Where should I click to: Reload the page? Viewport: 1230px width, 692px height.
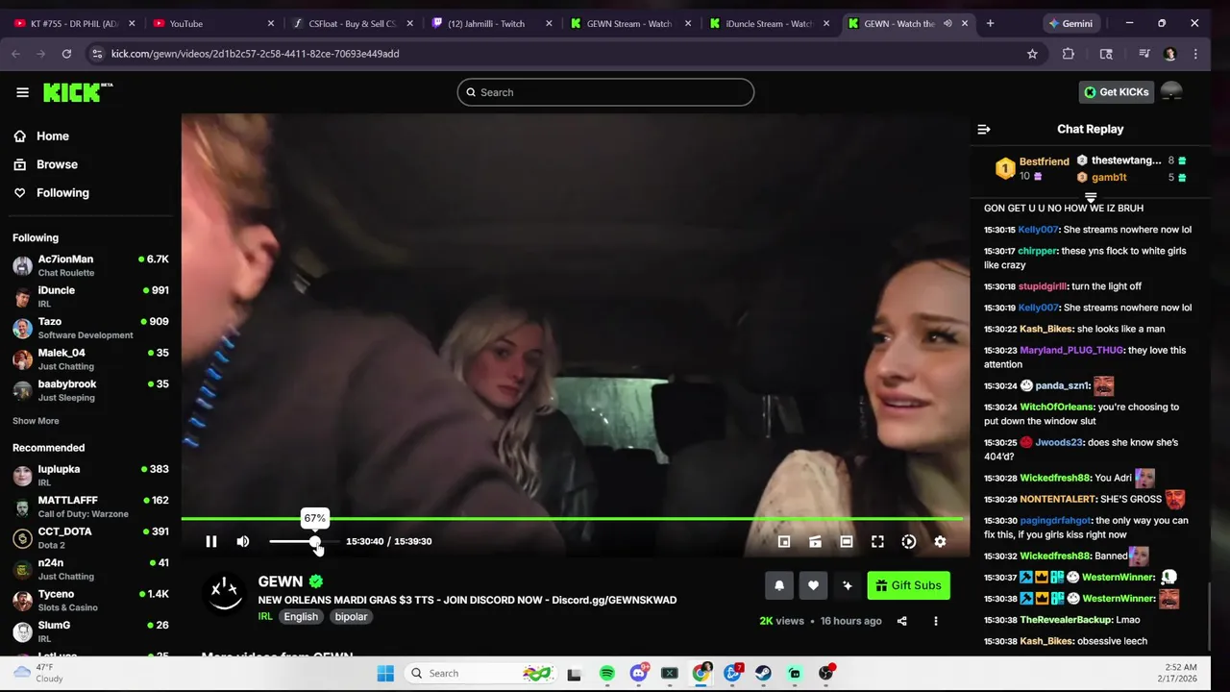tap(66, 54)
